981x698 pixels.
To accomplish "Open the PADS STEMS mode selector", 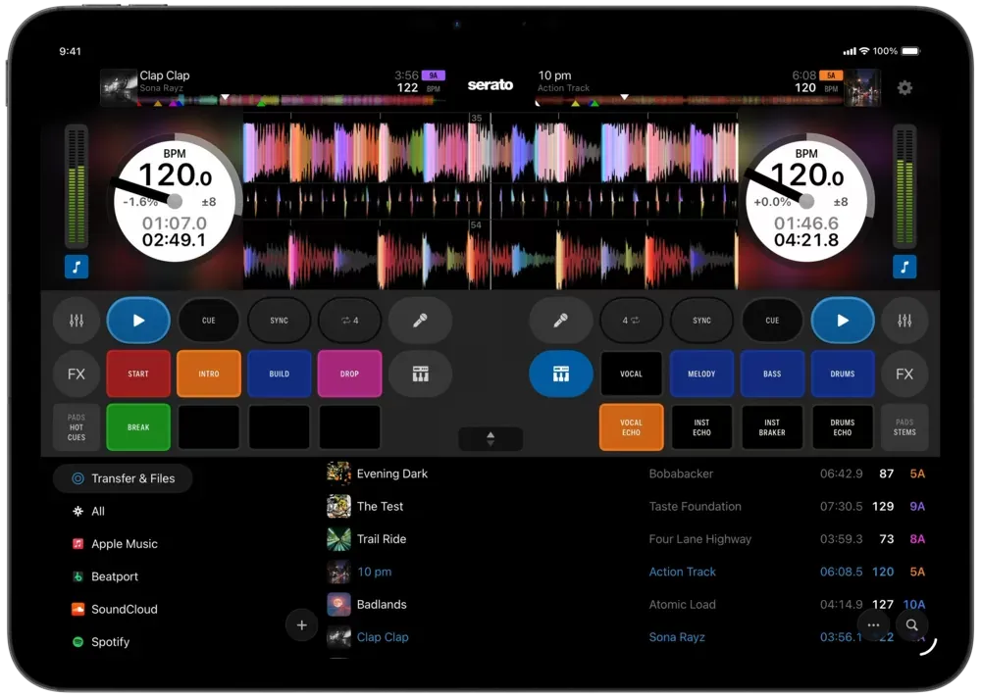I will [x=904, y=427].
